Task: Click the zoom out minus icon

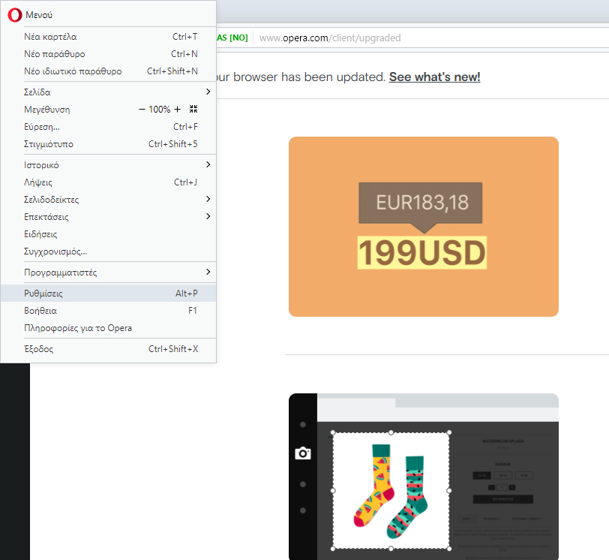Action: [142, 110]
